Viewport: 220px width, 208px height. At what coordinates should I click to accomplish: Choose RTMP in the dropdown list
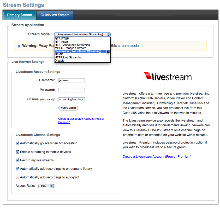click(x=59, y=54)
